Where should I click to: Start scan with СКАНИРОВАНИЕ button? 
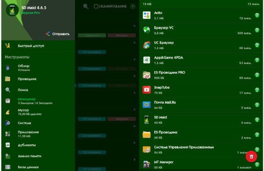(110, 7)
